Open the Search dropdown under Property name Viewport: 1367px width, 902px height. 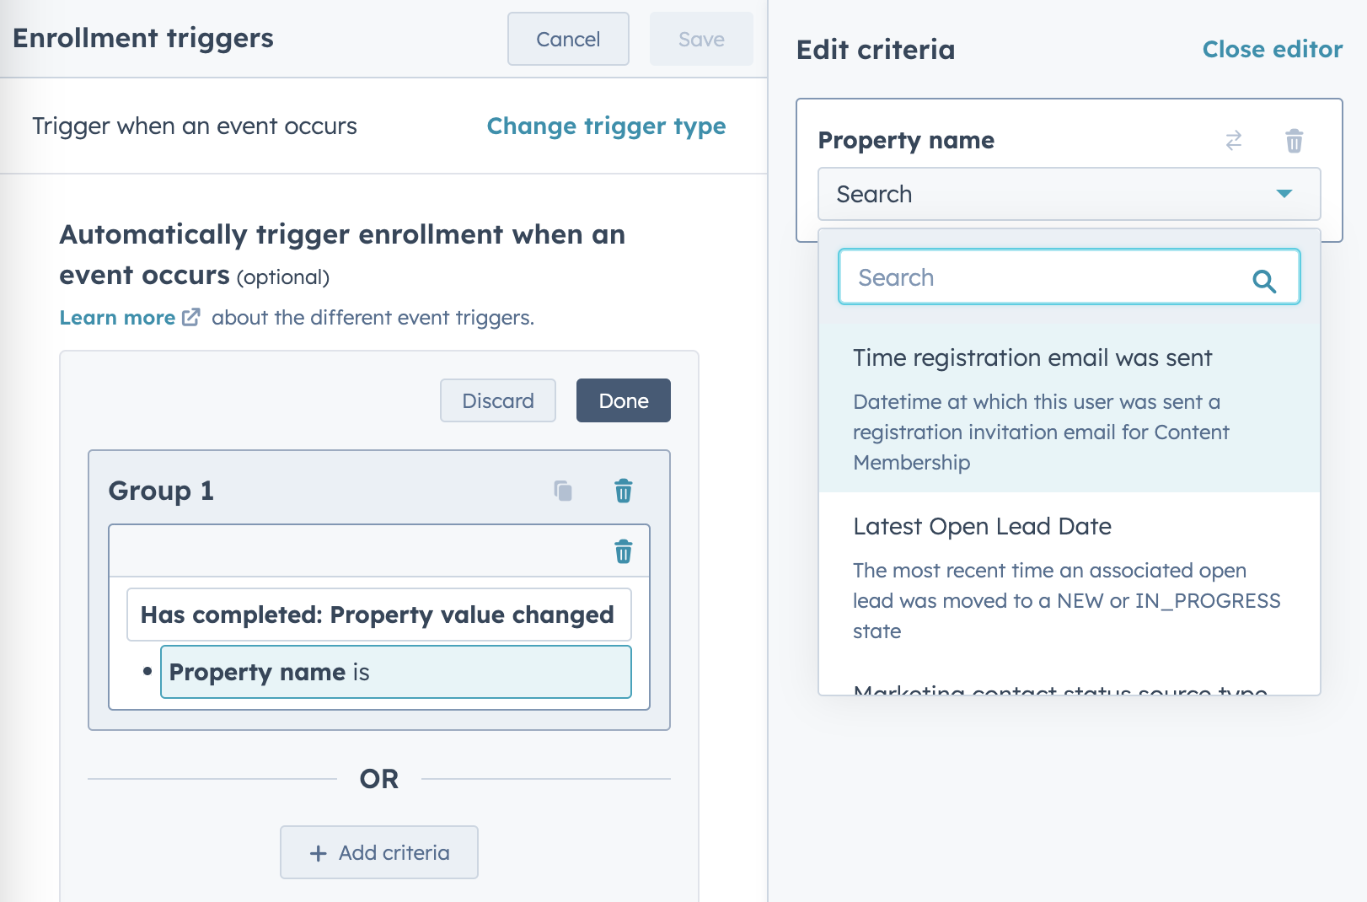1069,194
